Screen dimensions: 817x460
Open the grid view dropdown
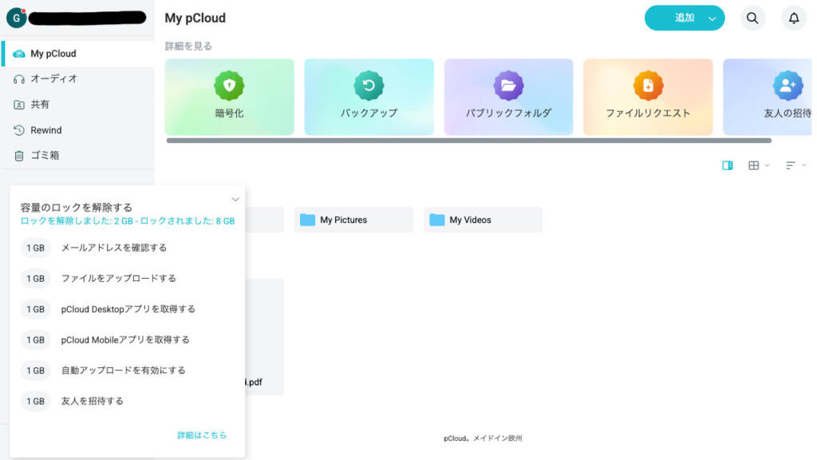759,165
